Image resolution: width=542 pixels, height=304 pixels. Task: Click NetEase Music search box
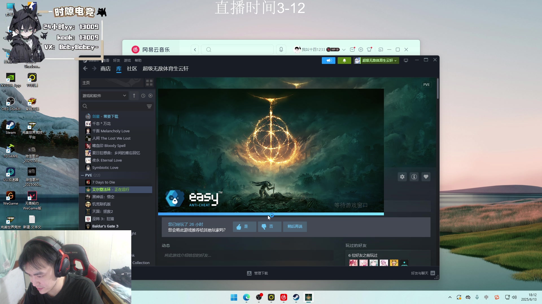pyautogui.click(x=237, y=50)
